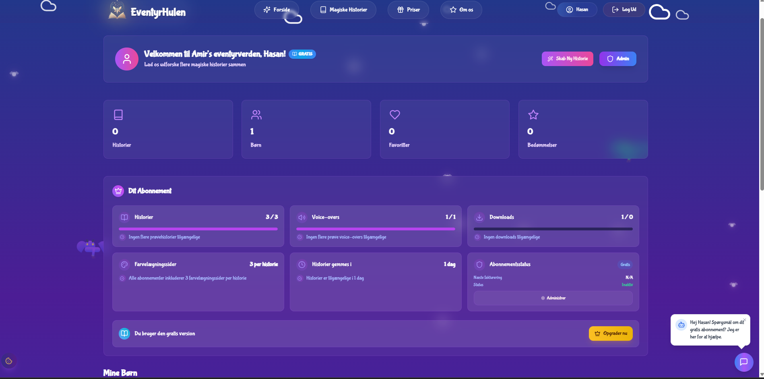This screenshot has height=379, width=764.
Task: Open the Admin panel button
Action: pos(617,59)
